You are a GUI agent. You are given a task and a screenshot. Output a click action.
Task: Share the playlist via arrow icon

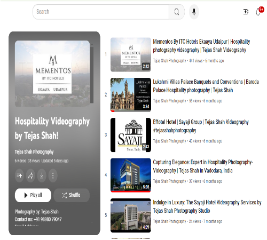tap(30, 175)
